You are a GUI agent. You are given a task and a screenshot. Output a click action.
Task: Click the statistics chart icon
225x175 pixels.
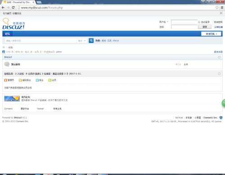[x=4, y=52]
